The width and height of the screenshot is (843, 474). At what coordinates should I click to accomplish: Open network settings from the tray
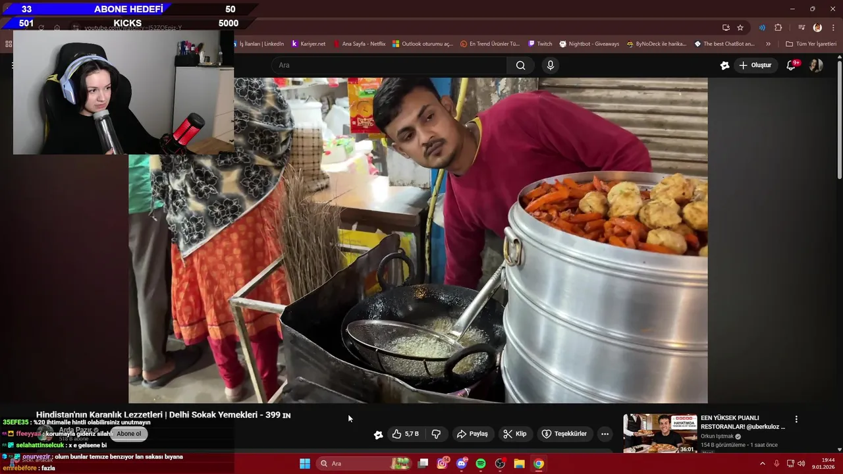(790, 463)
